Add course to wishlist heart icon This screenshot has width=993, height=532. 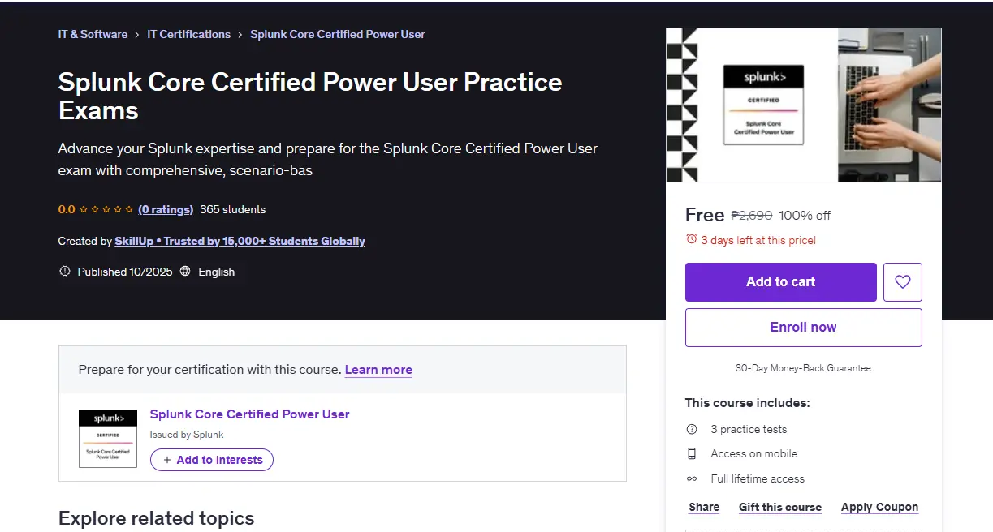pos(903,282)
